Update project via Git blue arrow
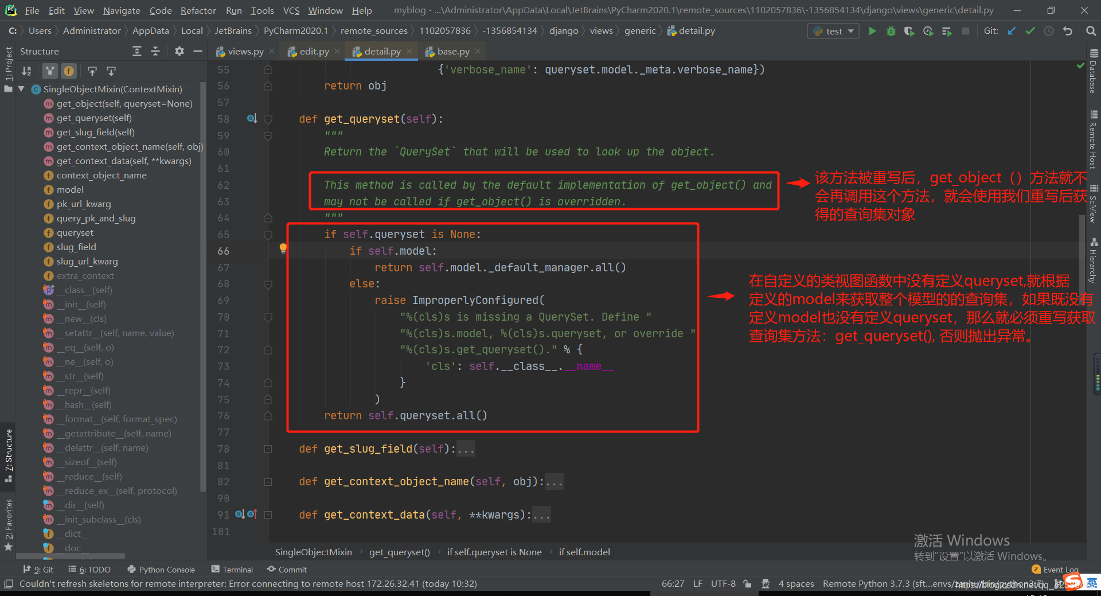The height and width of the screenshot is (596, 1101). 1012,31
